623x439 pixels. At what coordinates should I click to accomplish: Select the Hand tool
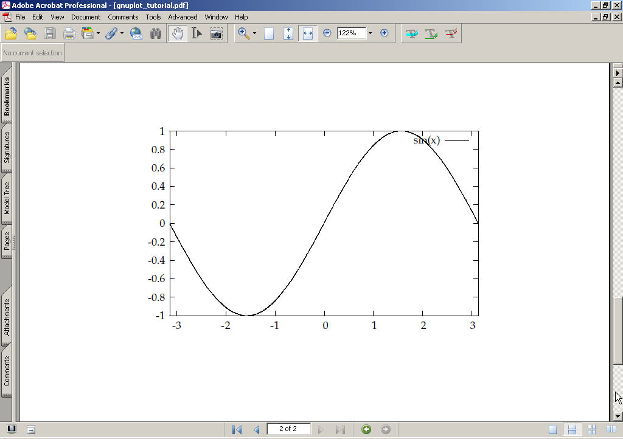click(x=177, y=33)
